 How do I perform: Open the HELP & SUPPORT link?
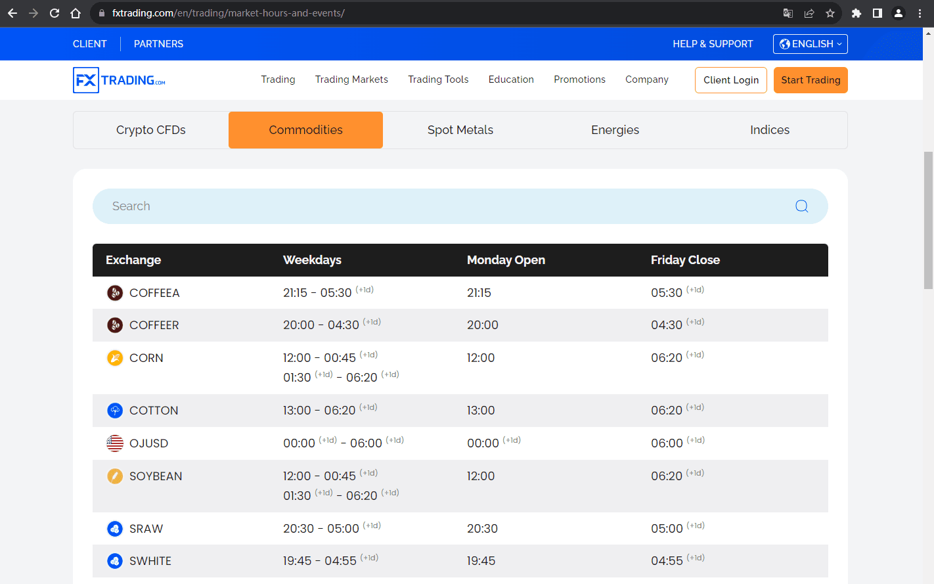pyautogui.click(x=713, y=44)
